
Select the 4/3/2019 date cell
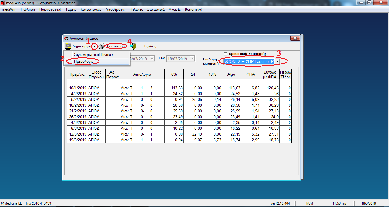(x=77, y=122)
